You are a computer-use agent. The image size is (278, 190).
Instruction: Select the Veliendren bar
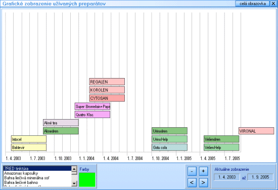221,139
